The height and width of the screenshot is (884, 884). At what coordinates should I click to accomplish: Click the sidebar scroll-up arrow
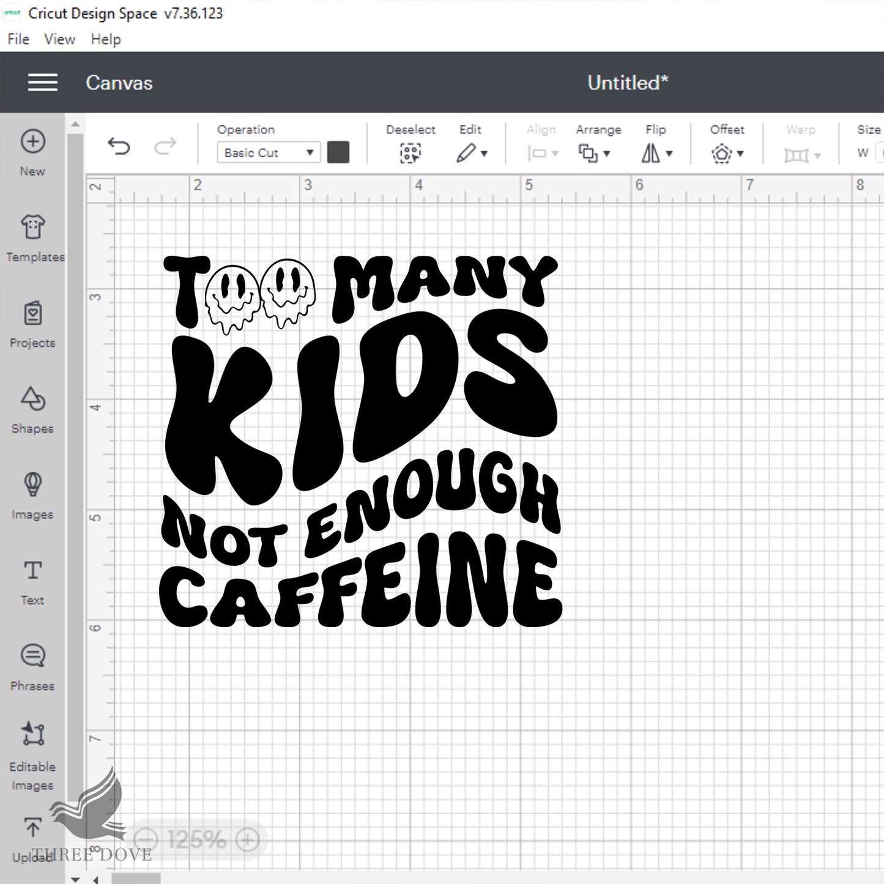click(x=75, y=124)
